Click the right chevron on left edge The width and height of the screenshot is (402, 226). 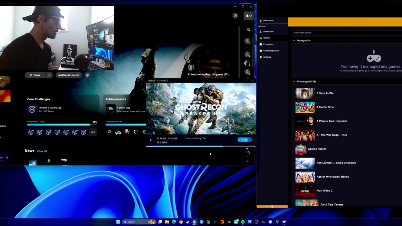(7, 157)
